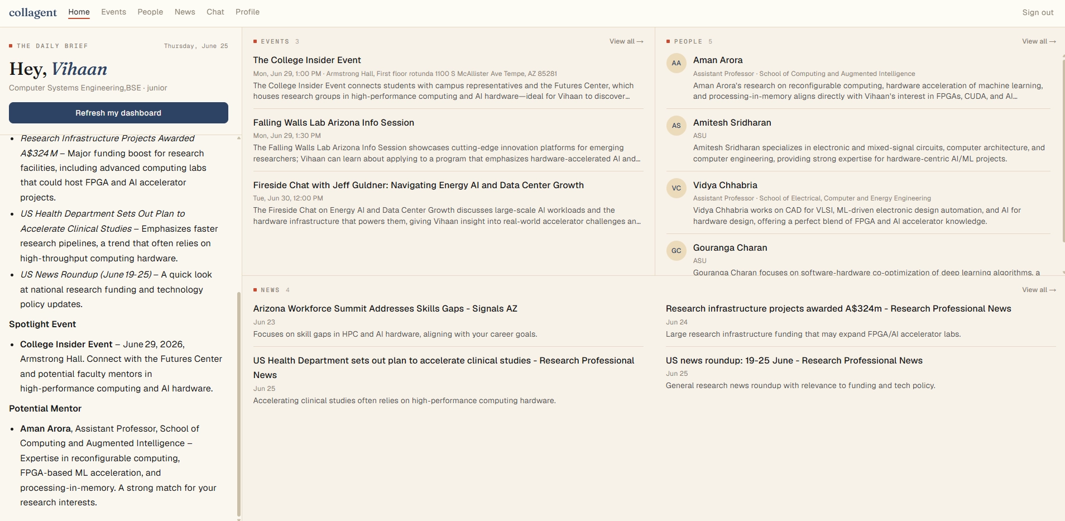View all people
This screenshot has height=521, width=1065.
point(1039,41)
